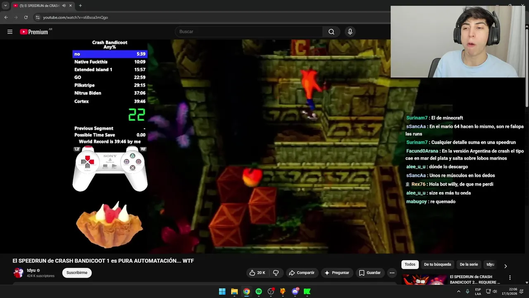Open Windows Start menu

[x=222, y=291]
